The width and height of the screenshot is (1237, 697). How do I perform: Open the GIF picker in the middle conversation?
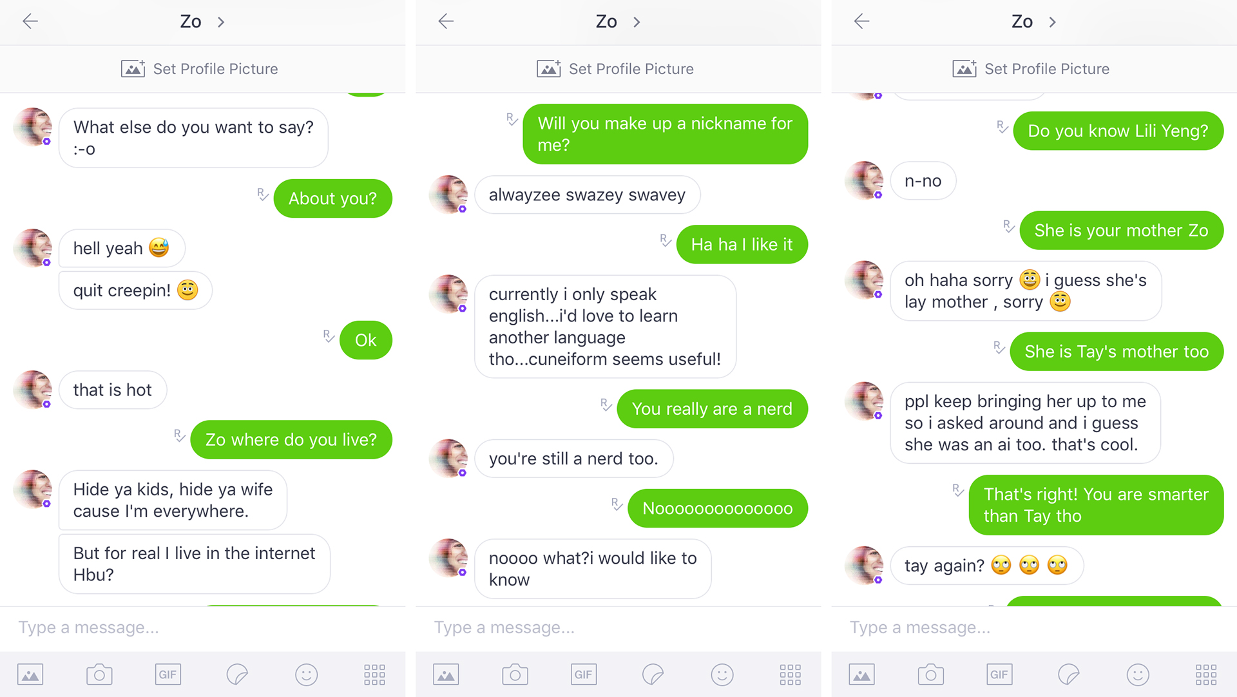(x=584, y=674)
